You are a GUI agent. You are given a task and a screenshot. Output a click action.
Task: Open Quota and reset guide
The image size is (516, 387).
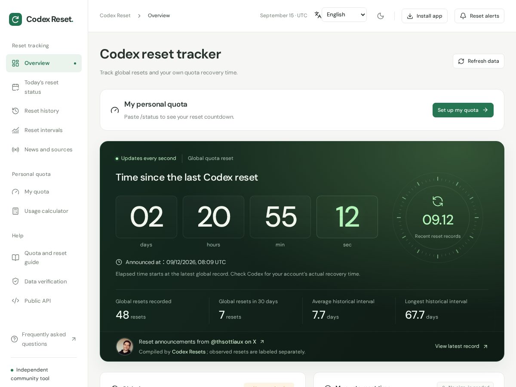click(x=44, y=258)
